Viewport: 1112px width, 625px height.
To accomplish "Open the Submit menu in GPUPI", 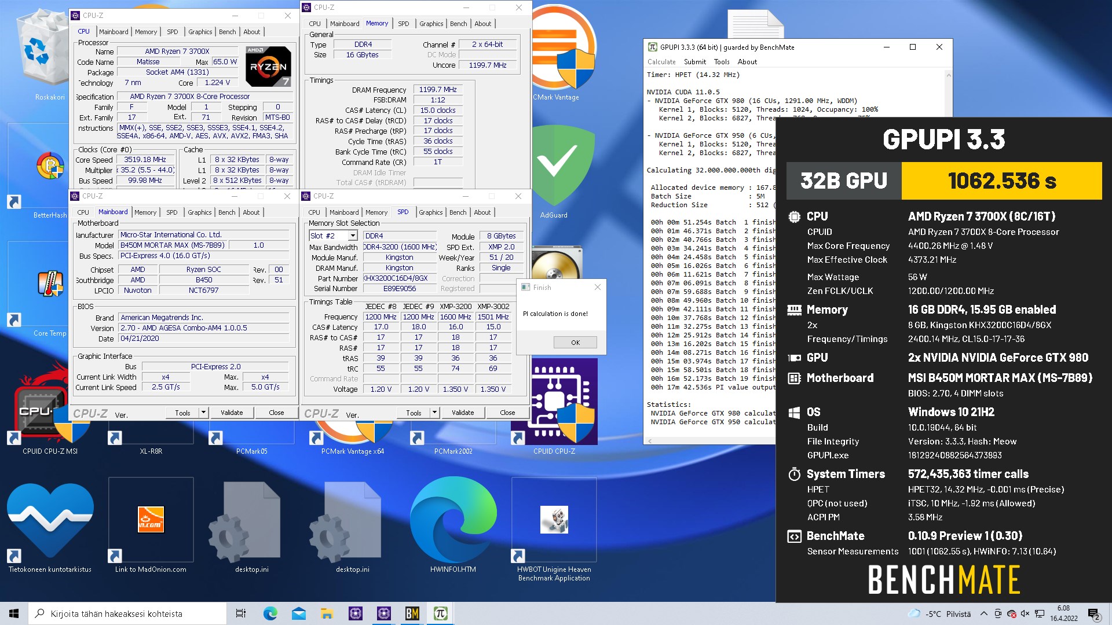I will click(695, 62).
